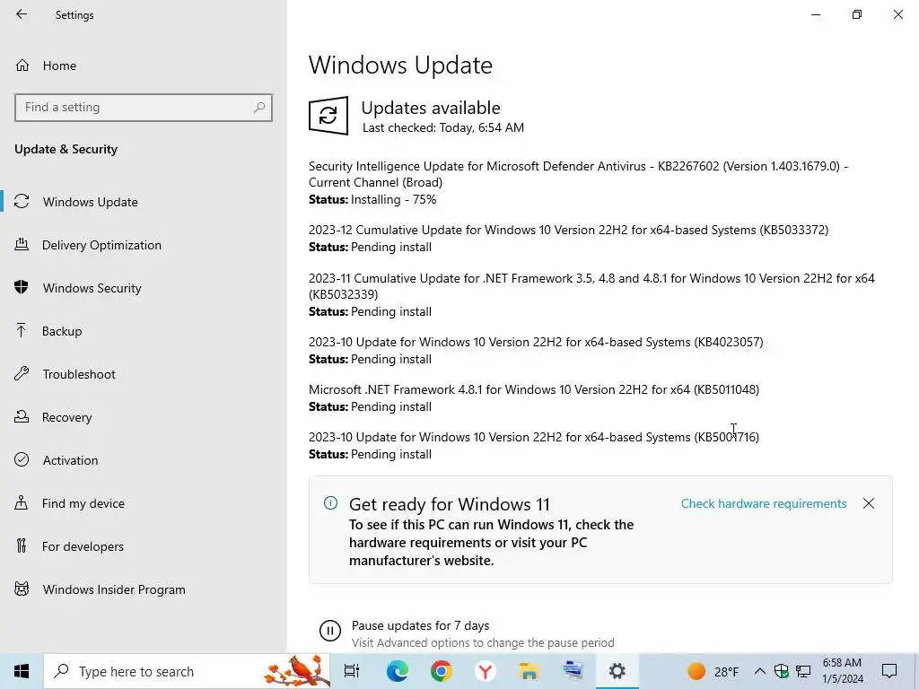
Task: Click the Troubleshoot wrench icon
Action: pyautogui.click(x=22, y=374)
